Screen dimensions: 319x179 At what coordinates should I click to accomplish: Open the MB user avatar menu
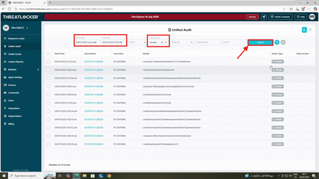pyautogui.click(x=312, y=17)
